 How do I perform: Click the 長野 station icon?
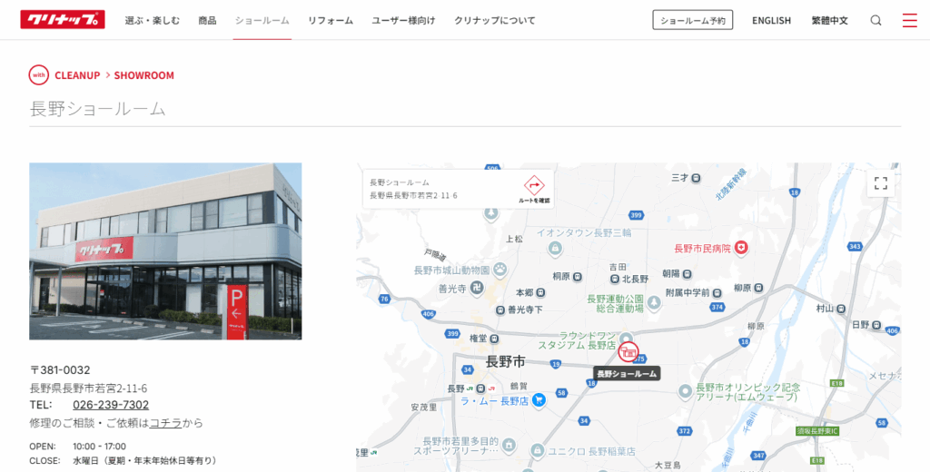click(x=481, y=389)
